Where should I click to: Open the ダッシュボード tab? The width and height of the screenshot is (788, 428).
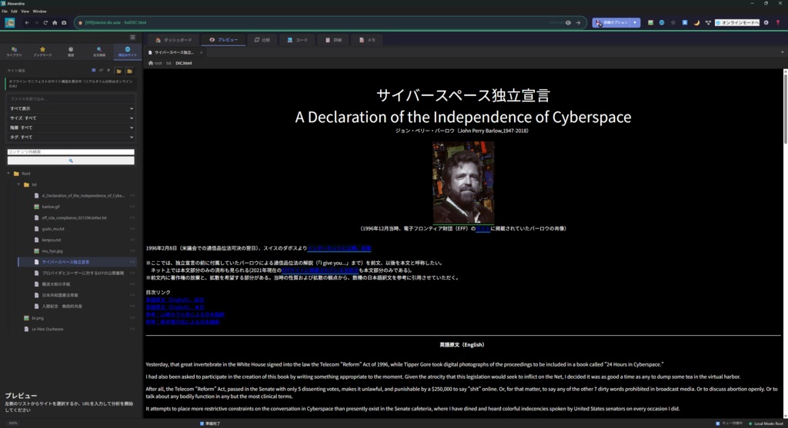click(173, 40)
